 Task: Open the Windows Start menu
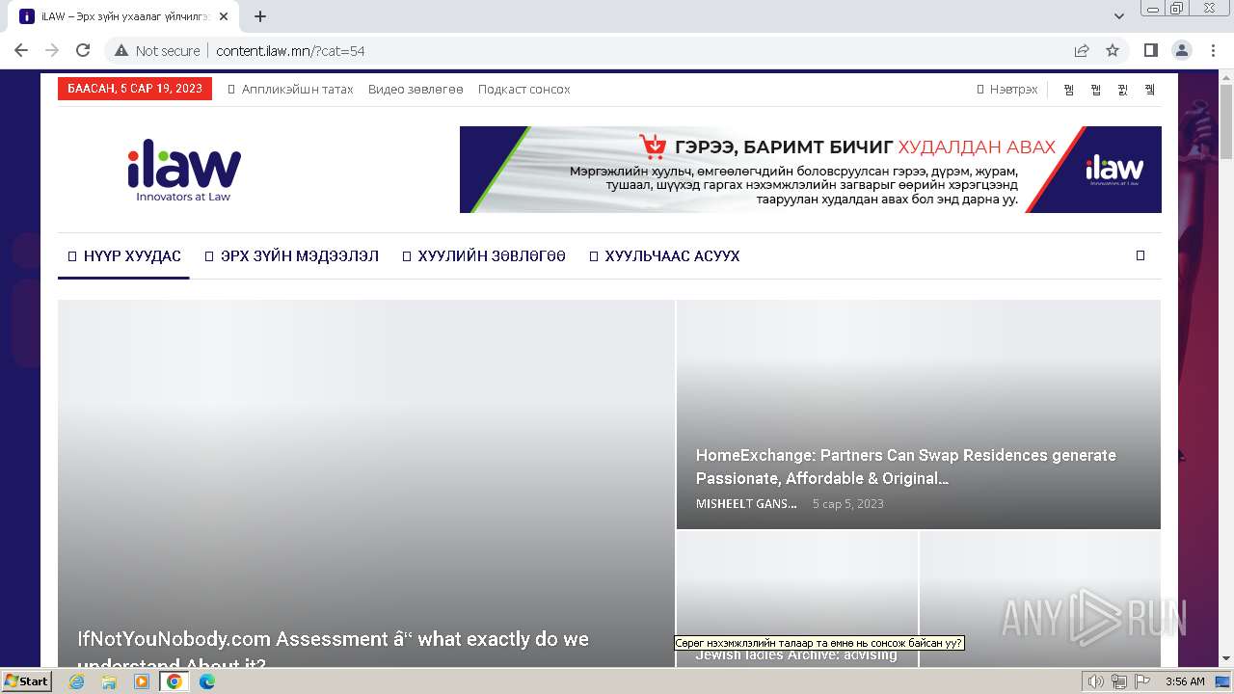27,681
